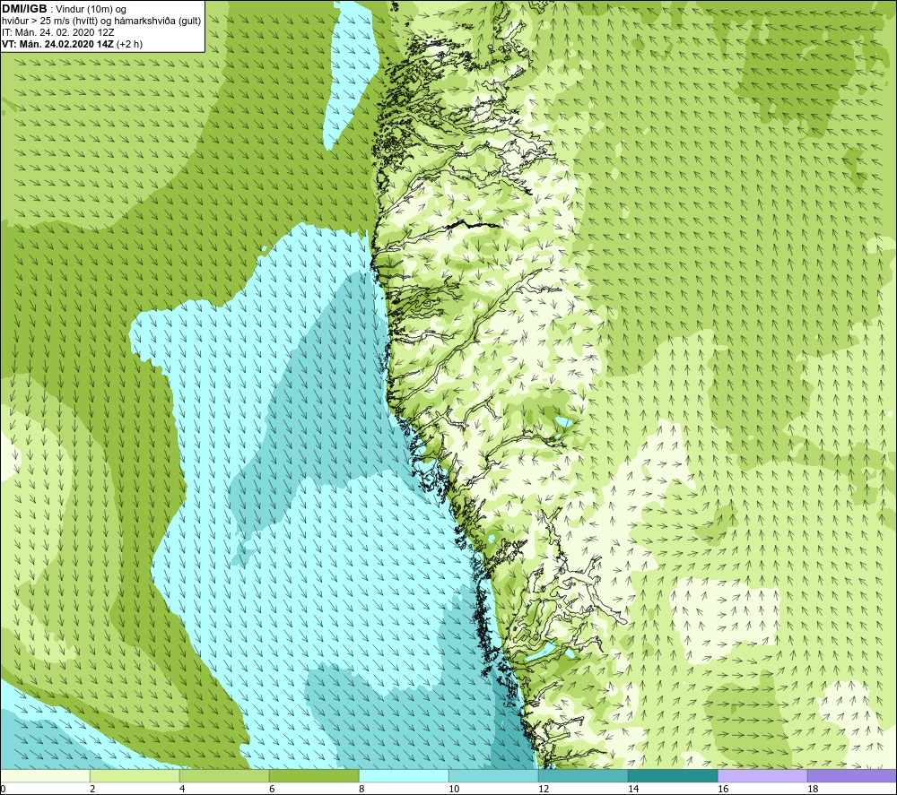897x795 pixels.
Task: Click the legend scale value 6
Action: pos(272,789)
